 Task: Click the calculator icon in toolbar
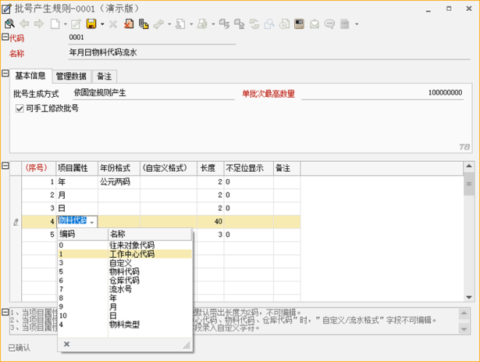click(x=299, y=24)
